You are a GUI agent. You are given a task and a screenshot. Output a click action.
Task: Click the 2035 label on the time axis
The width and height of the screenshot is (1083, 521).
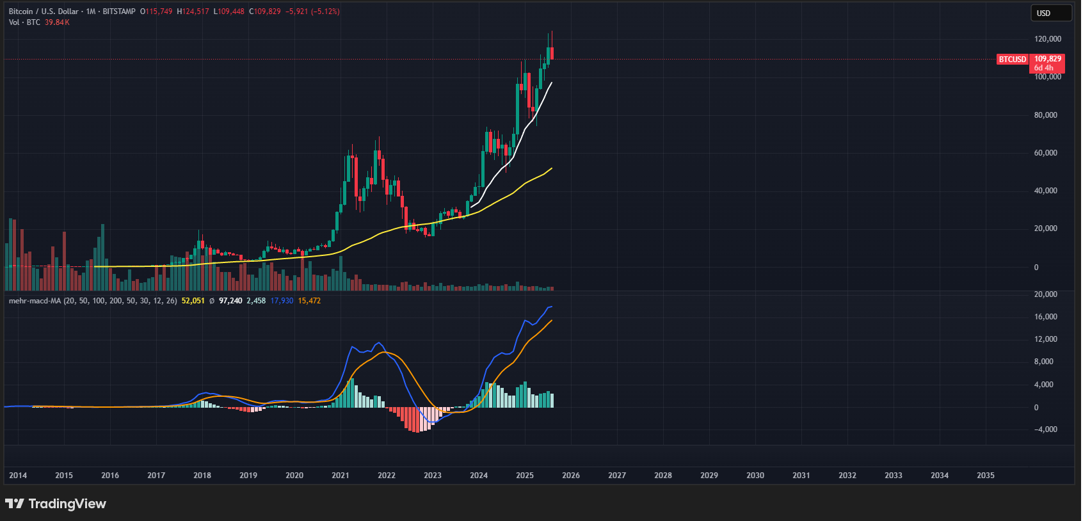tap(986, 476)
